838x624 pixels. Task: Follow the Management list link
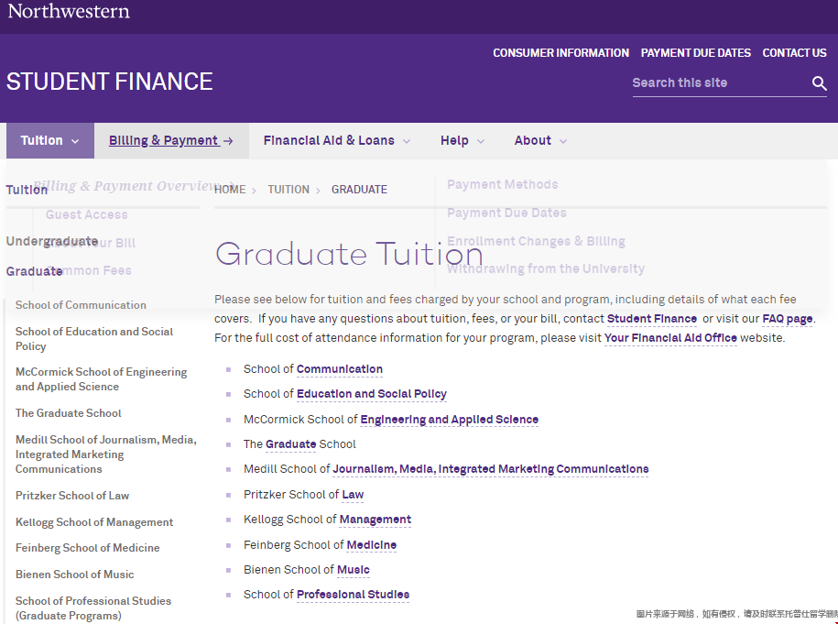click(375, 520)
